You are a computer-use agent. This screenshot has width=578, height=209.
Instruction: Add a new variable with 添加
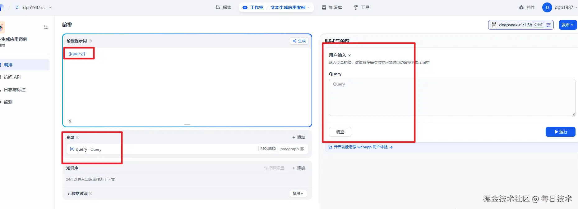298,137
